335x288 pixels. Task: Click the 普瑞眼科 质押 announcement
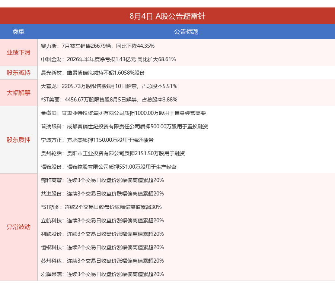click(124, 126)
